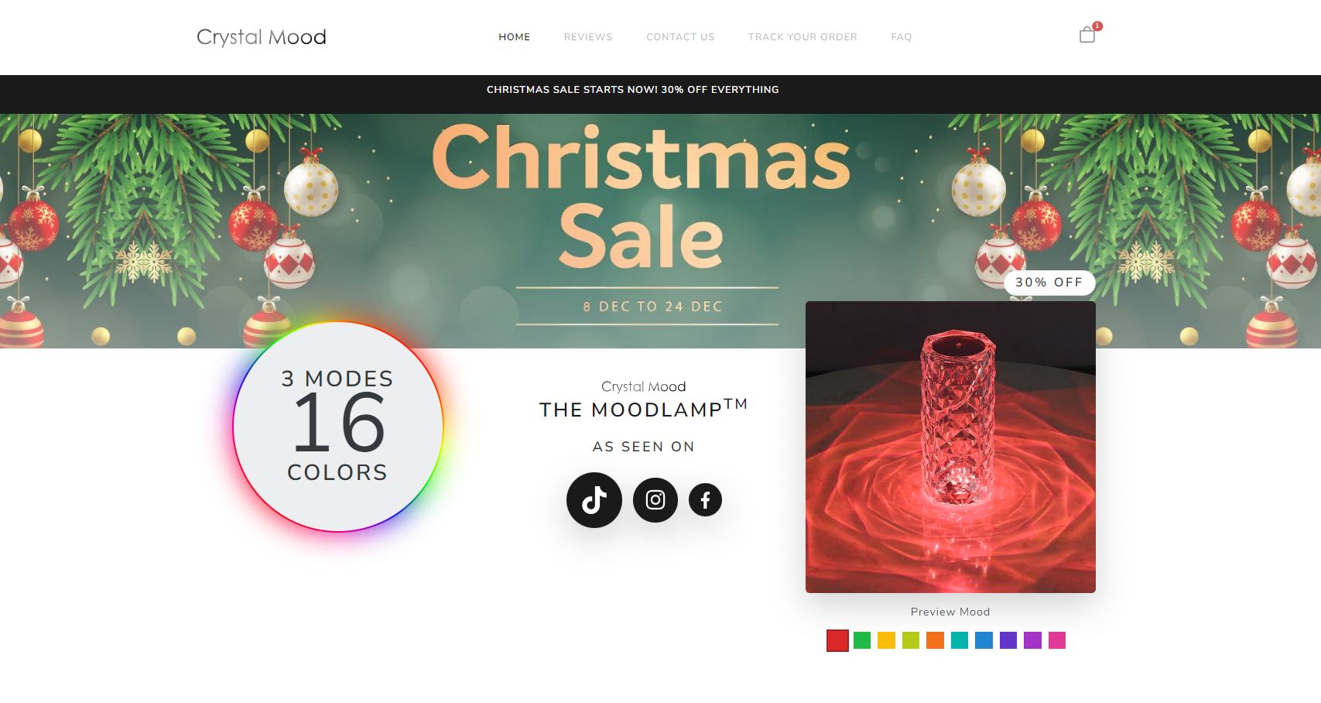Go to the Home menu item

[x=515, y=37]
